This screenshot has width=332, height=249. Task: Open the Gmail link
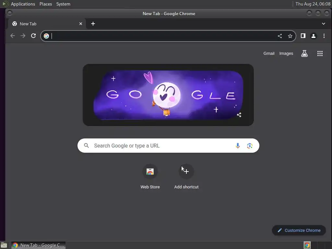click(269, 53)
